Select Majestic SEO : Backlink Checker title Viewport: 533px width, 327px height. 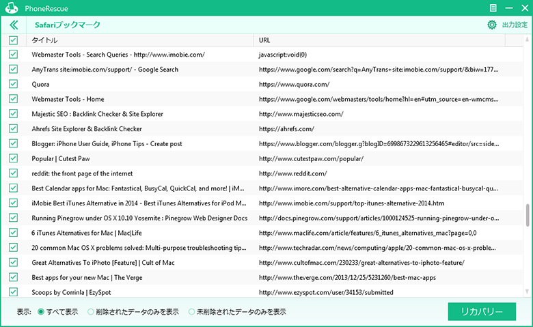coord(97,114)
